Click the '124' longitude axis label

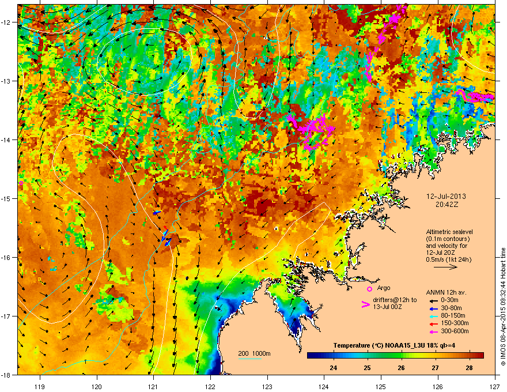(x=324, y=386)
